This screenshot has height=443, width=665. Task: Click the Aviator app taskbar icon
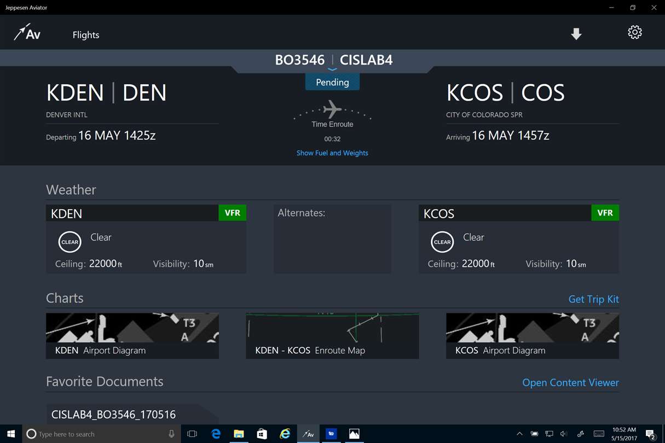click(308, 434)
